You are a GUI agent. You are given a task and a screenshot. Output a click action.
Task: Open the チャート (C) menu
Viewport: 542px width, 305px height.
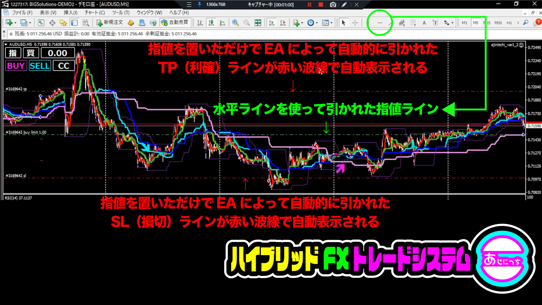click(x=95, y=13)
